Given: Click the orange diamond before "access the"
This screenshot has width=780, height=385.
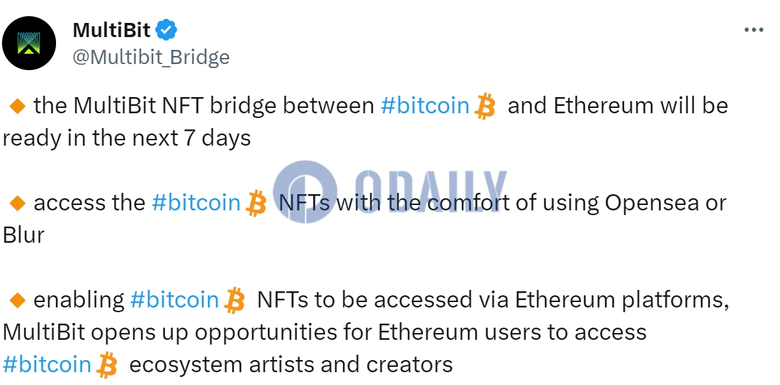Looking at the screenshot, I should point(18,203).
